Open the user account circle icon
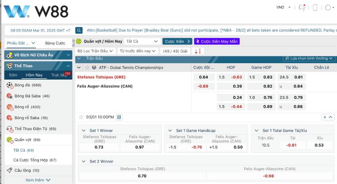This screenshot has width=337, height=184. (328, 8)
